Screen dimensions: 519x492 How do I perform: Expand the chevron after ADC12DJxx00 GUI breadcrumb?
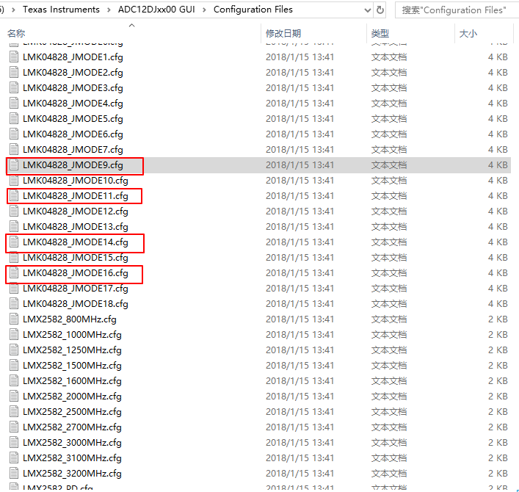coord(204,10)
